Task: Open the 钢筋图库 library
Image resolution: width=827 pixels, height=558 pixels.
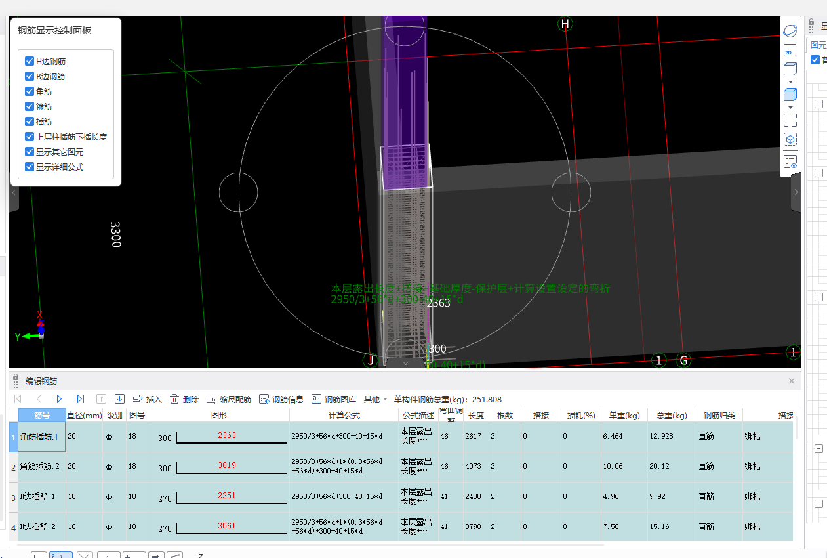Action: click(334, 399)
